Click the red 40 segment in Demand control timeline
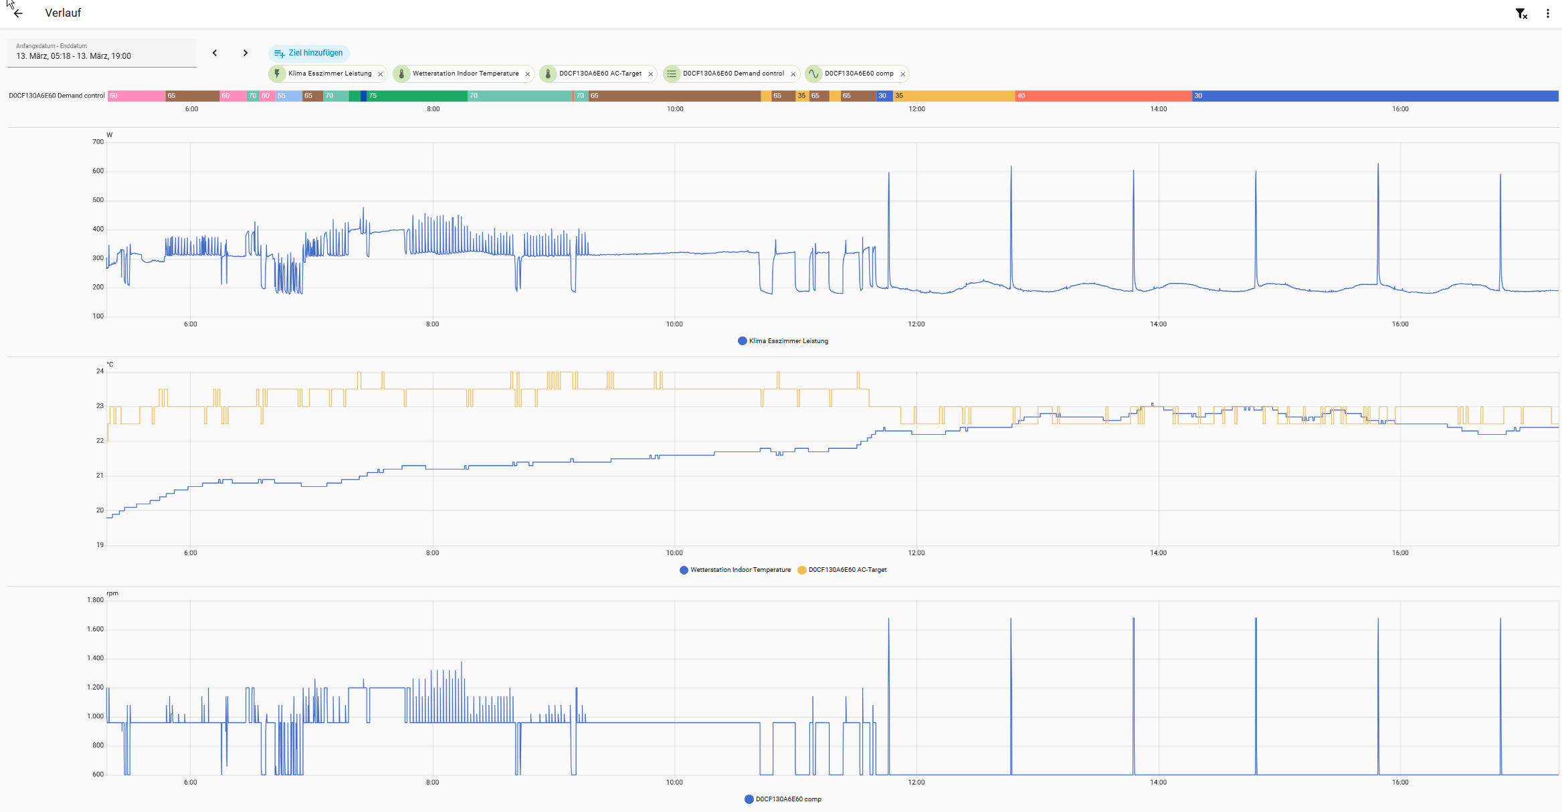 [x=1102, y=96]
